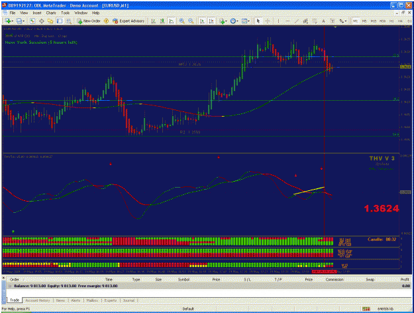Open the Window menu
Image resolution: width=414 pixels, height=313 pixels.
(81, 13)
